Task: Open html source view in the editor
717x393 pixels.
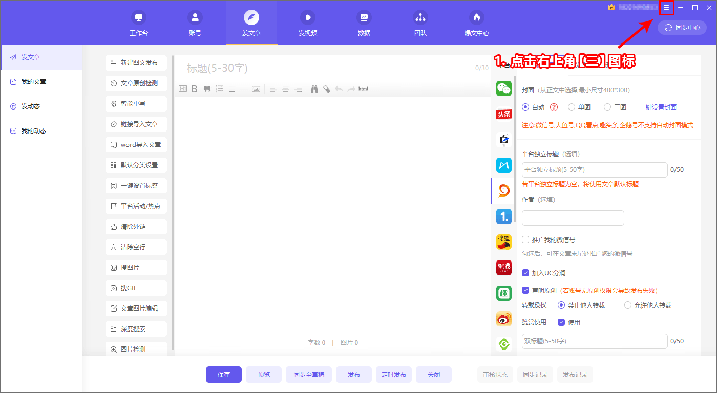Action: point(363,89)
